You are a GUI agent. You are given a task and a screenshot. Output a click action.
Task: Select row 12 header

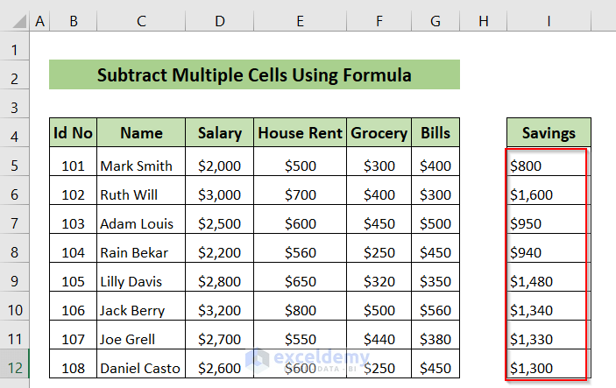tap(15, 368)
